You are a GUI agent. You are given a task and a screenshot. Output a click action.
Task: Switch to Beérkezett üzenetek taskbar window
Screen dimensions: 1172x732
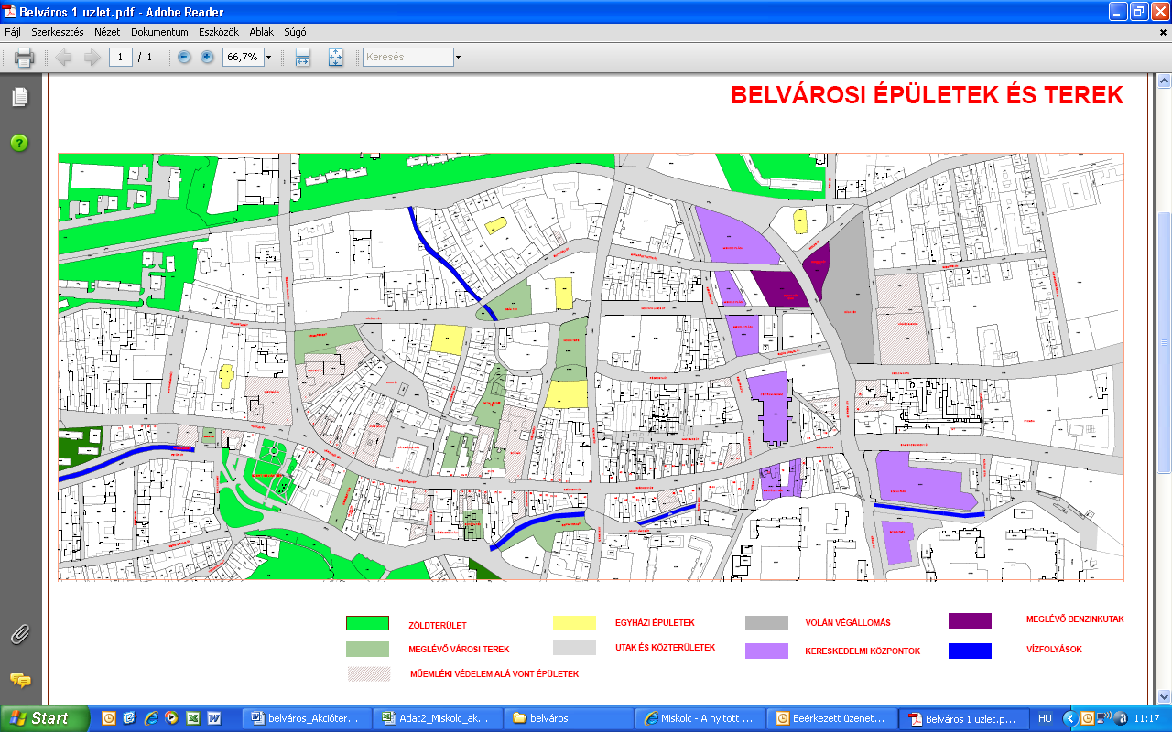coord(832,718)
